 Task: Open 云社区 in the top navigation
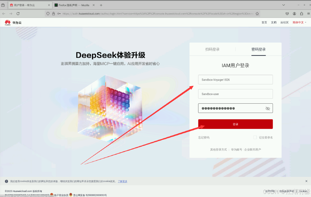tap(284, 22)
